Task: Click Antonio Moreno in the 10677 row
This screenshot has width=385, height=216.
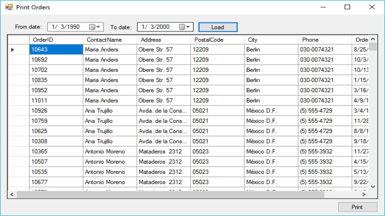Action: 110,182
